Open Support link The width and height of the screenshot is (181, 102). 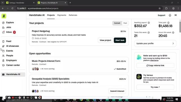pos(161,15)
